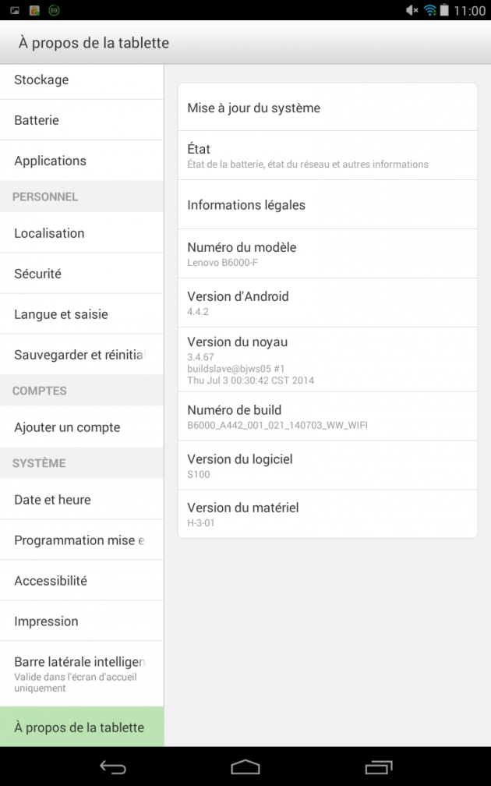Tap the muted sound status icon
The height and width of the screenshot is (786, 491).
click(x=412, y=10)
